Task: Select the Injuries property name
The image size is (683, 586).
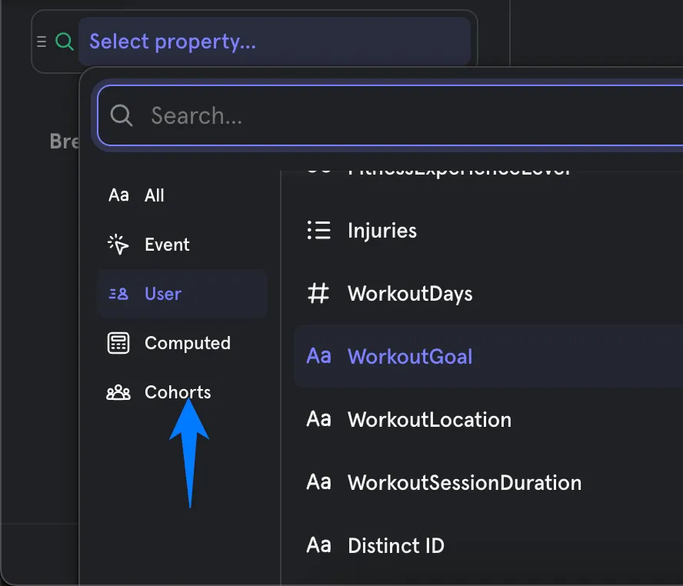Action: tap(382, 231)
